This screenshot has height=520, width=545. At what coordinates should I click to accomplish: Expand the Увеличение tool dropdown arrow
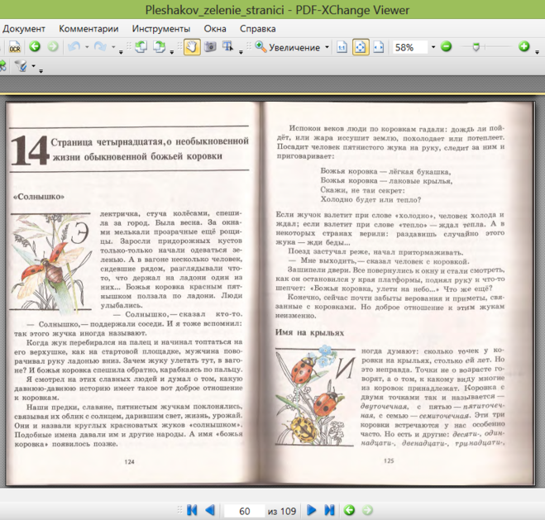point(327,47)
